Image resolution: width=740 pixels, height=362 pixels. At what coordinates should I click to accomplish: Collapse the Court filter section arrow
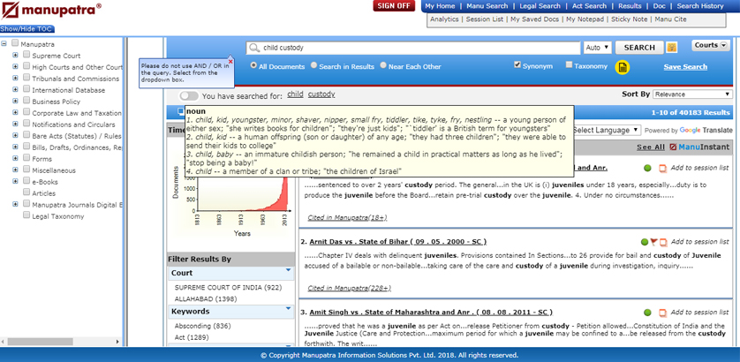(x=289, y=270)
